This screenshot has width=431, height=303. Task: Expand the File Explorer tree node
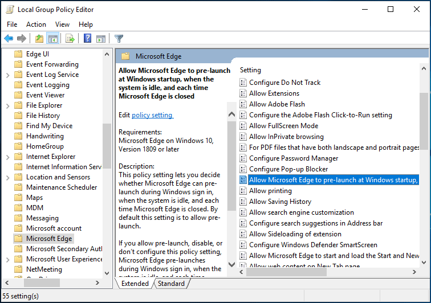click(8, 106)
